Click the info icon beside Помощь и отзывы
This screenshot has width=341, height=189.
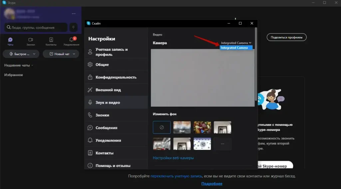coord(90,165)
